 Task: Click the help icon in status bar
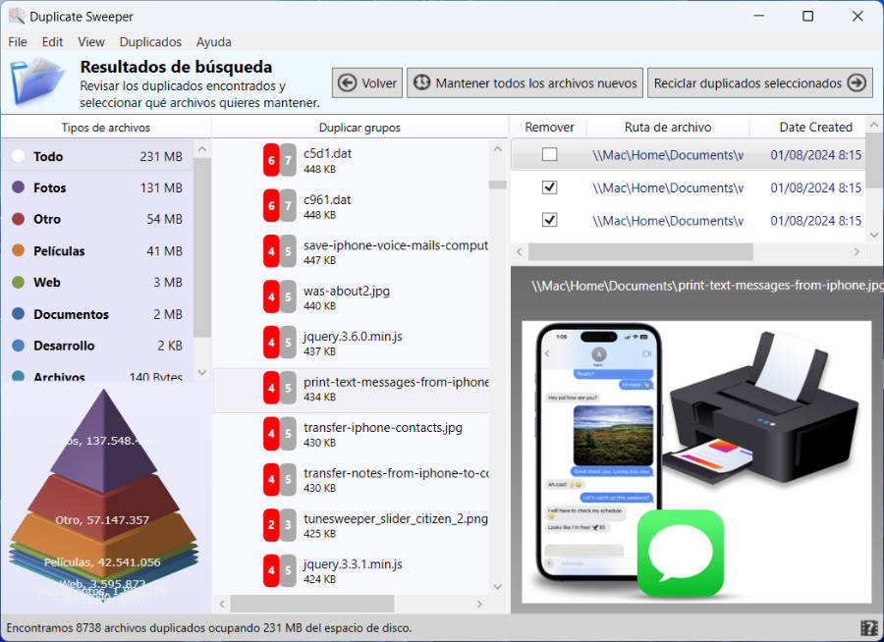868,628
